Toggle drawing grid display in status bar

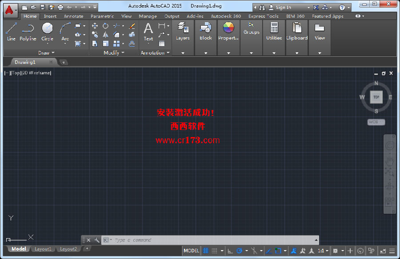(206, 251)
